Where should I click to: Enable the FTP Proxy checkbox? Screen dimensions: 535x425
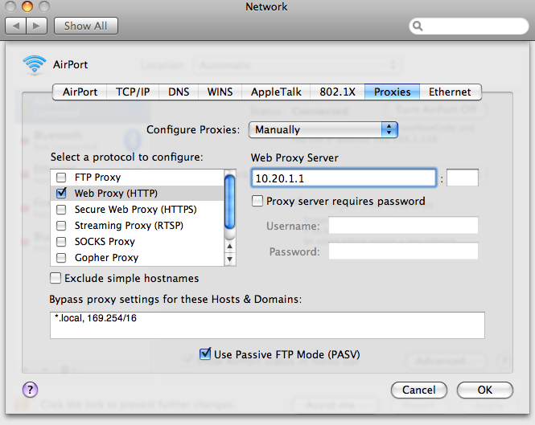tap(61, 178)
